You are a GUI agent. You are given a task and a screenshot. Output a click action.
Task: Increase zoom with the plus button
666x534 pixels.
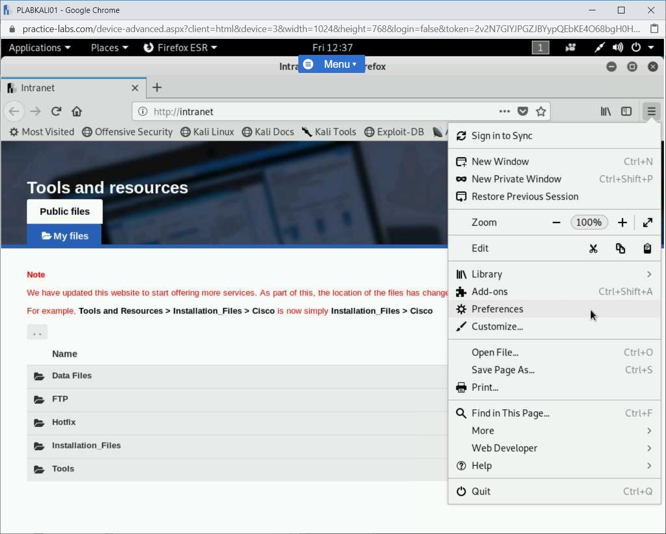click(622, 222)
